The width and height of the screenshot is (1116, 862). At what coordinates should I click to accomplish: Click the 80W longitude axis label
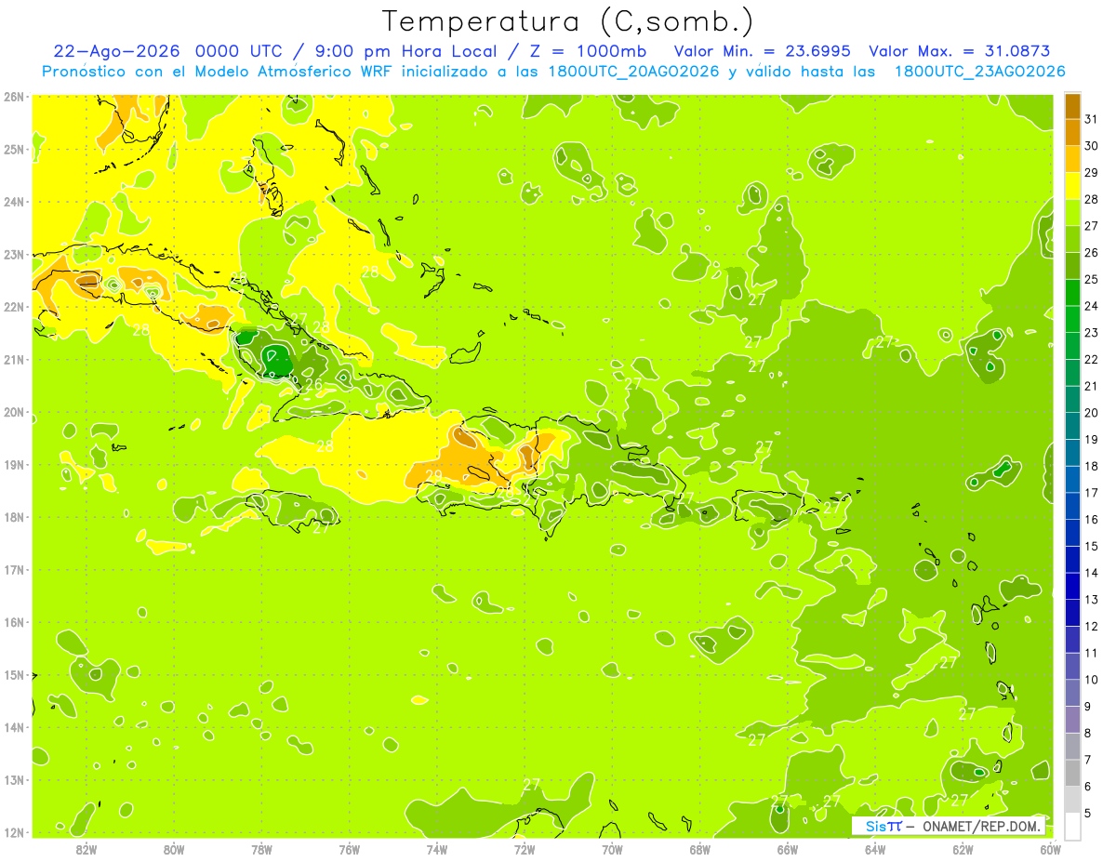click(174, 849)
